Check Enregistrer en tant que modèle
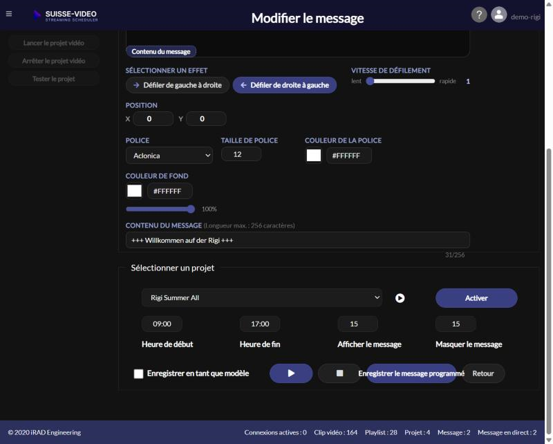 pos(139,373)
